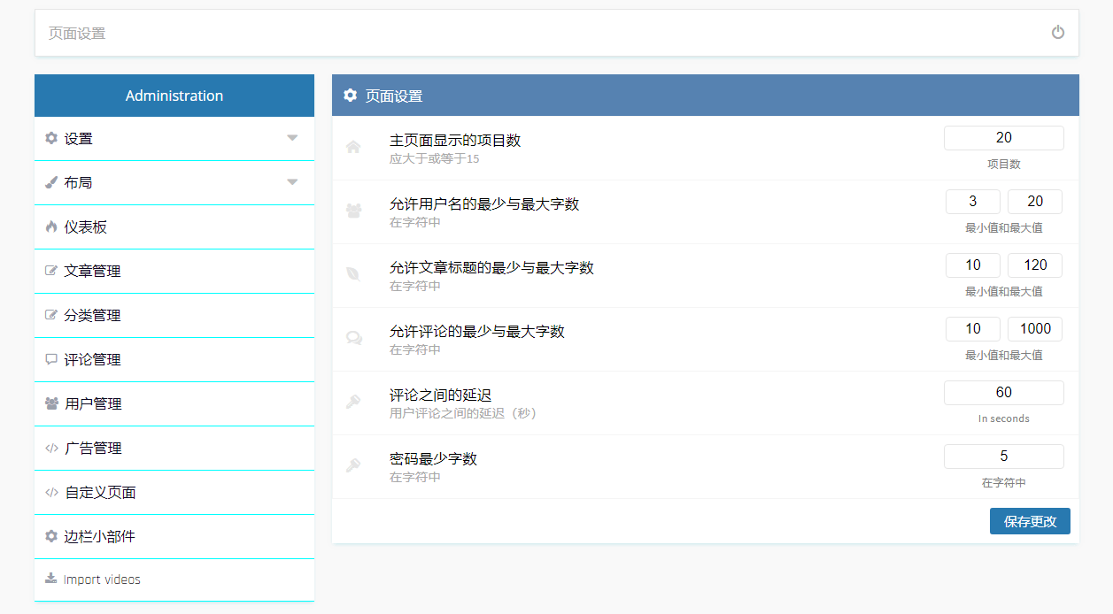Click the comment bubble icon beside 评论管理
1113x614 pixels.
[51, 359]
